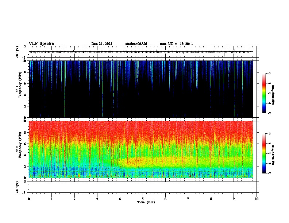289x223 pixels.
Task: Click the "Time (min)" x-axis label
Action: (x=146, y=202)
